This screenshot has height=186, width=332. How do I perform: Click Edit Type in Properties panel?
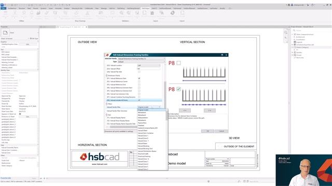pos(34,39)
